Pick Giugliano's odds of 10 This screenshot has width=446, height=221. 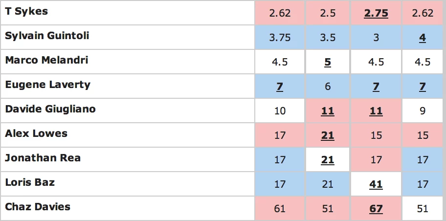(x=280, y=111)
